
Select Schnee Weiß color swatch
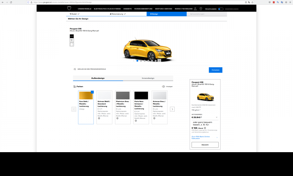[x=104, y=95]
